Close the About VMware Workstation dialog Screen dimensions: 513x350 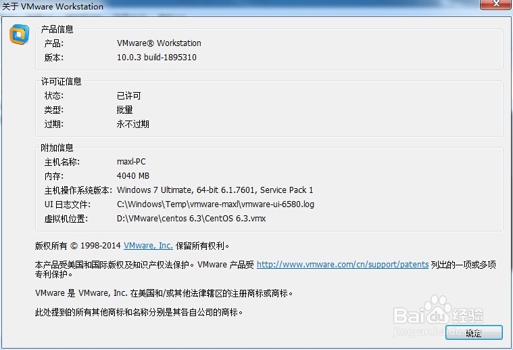[496, 4]
